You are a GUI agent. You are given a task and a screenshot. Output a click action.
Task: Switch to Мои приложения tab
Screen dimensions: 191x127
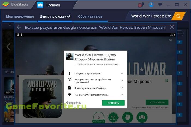(x=20, y=16)
